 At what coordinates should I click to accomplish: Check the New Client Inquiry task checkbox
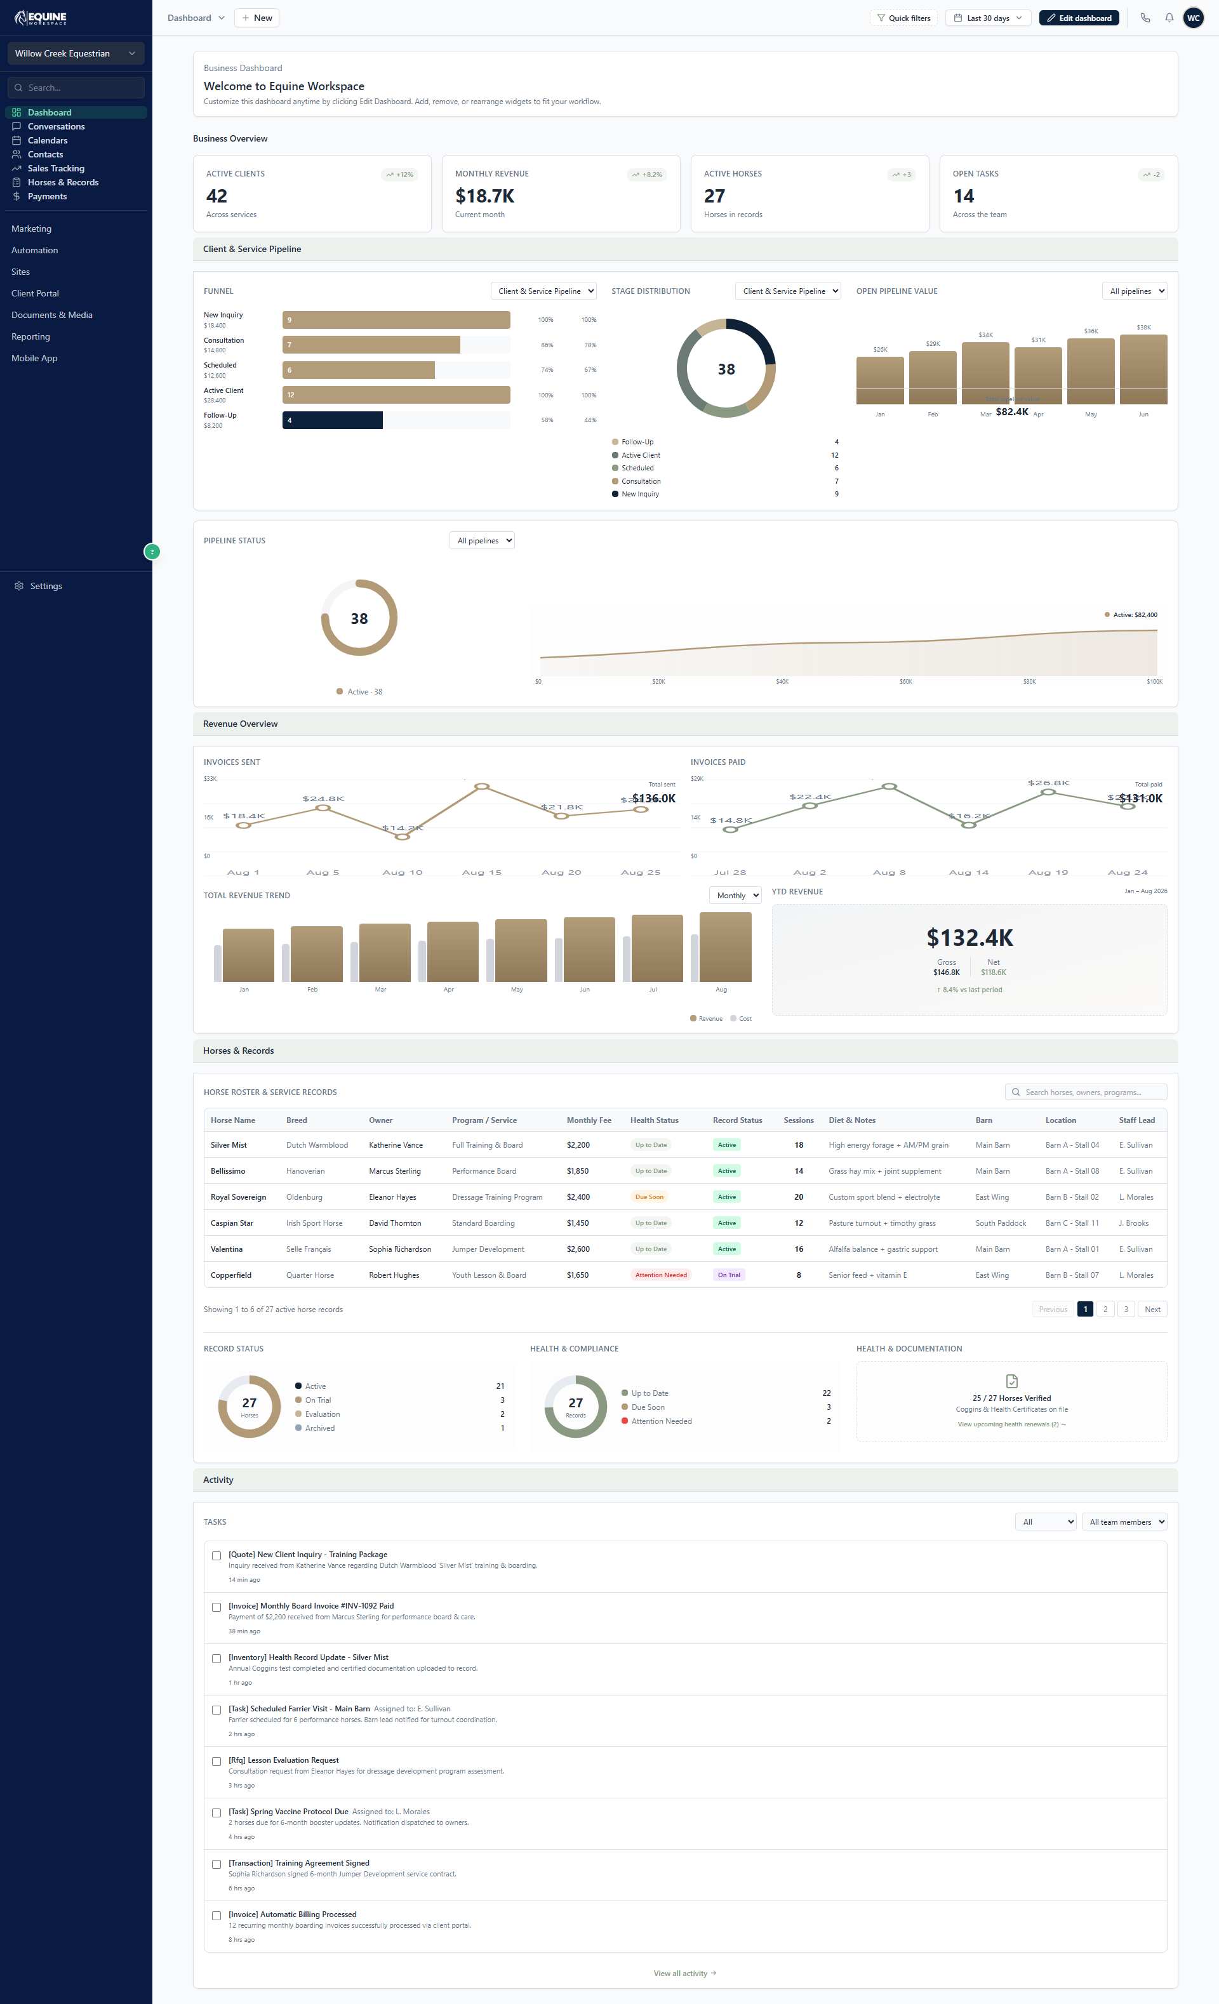click(216, 1556)
